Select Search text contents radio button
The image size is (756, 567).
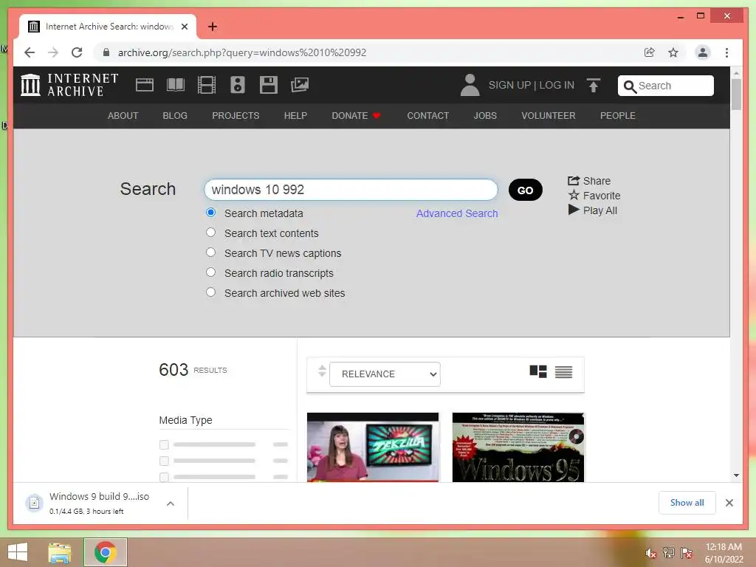(210, 233)
